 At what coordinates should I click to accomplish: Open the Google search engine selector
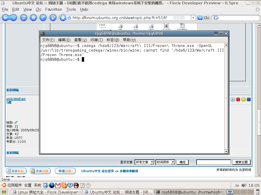pyautogui.click(x=216, y=18)
